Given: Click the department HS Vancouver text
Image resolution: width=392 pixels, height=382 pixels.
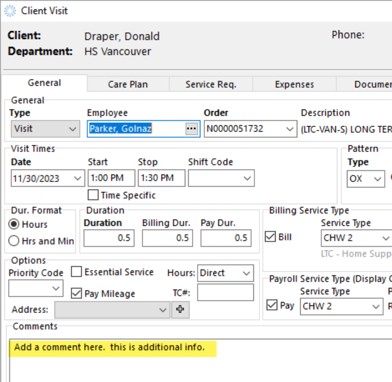Looking at the screenshot, I should coord(117,52).
